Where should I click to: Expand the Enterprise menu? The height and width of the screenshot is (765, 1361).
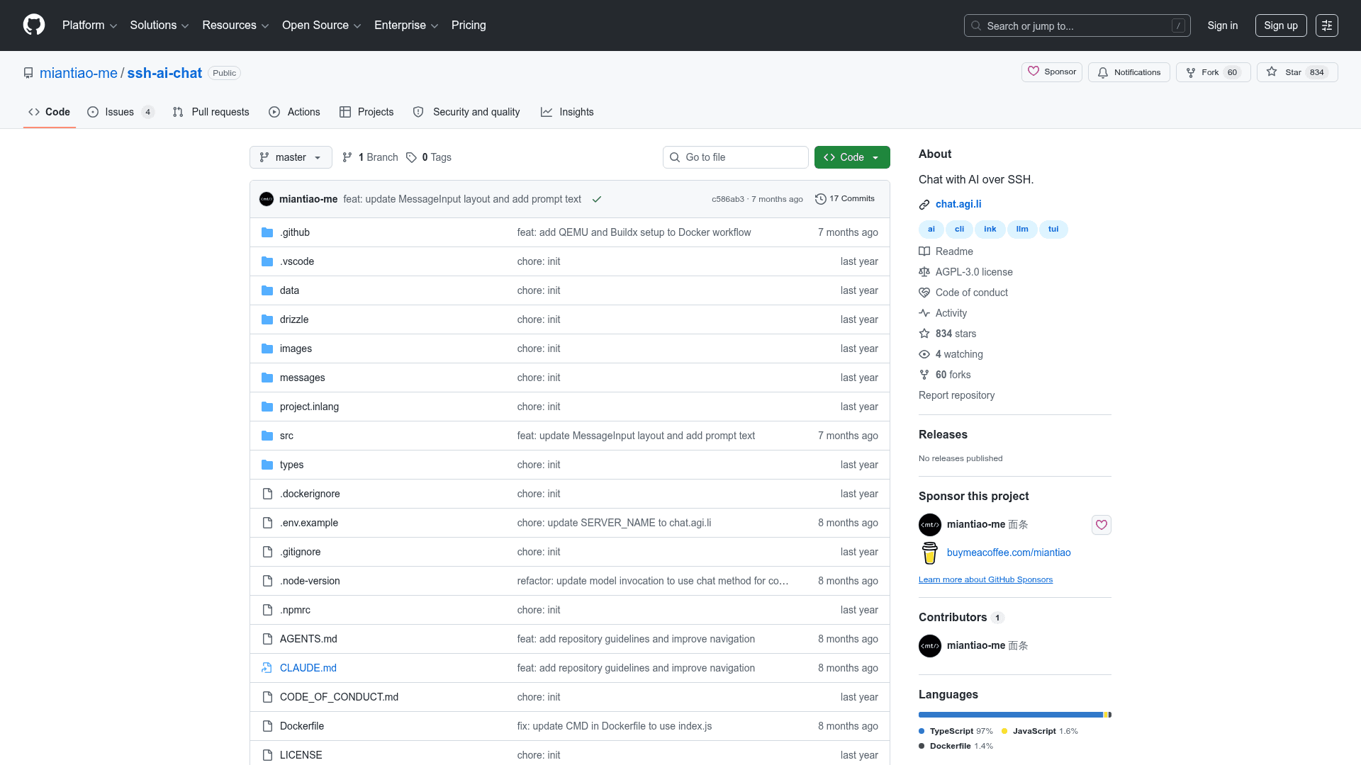[x=406, y=25]
